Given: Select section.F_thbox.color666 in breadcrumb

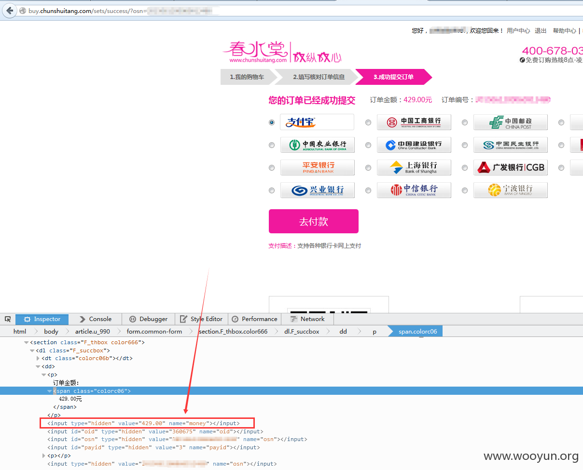Looking at the screenshot, I should (x=233, y=332).
